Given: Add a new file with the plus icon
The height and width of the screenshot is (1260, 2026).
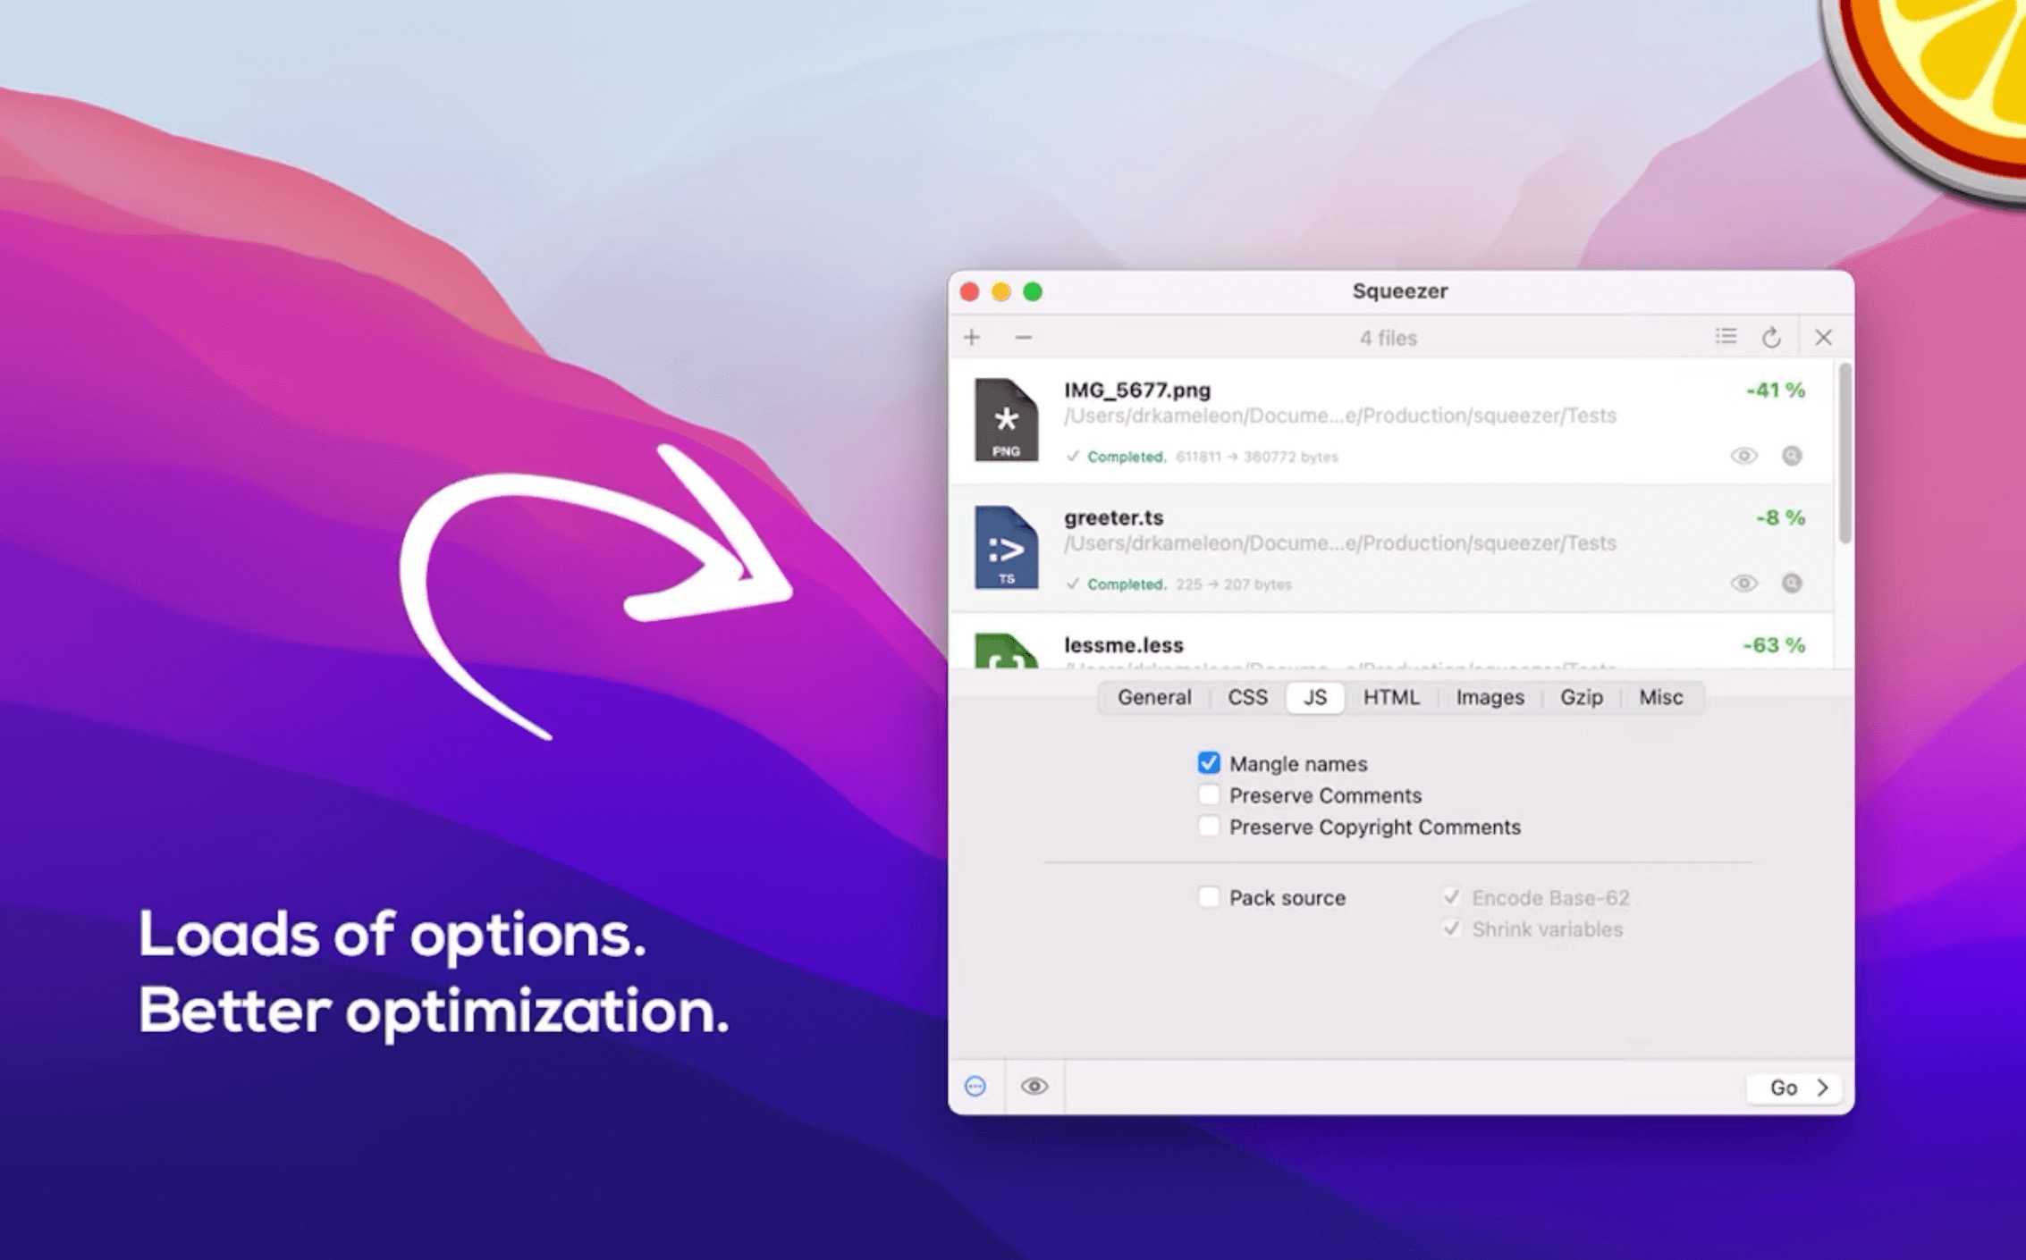Looking at the screenshot, I should [x=972, y=337].
